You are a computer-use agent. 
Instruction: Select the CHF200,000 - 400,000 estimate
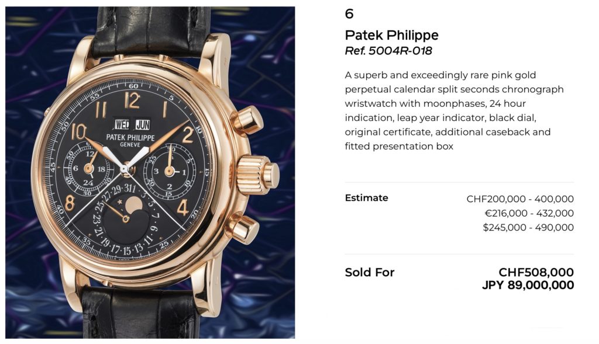click(520, 199)
